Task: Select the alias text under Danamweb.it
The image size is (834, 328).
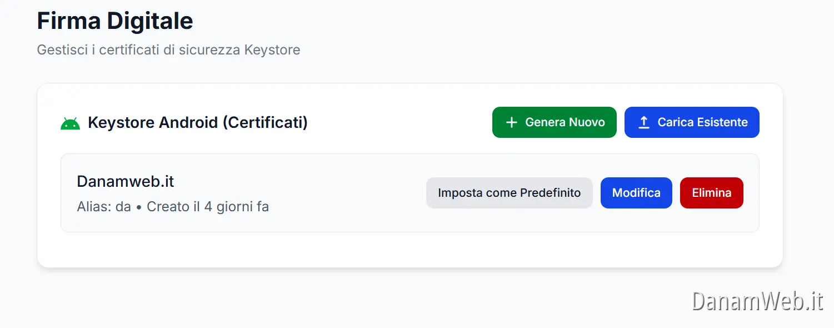Action: (x=172, y=206)
